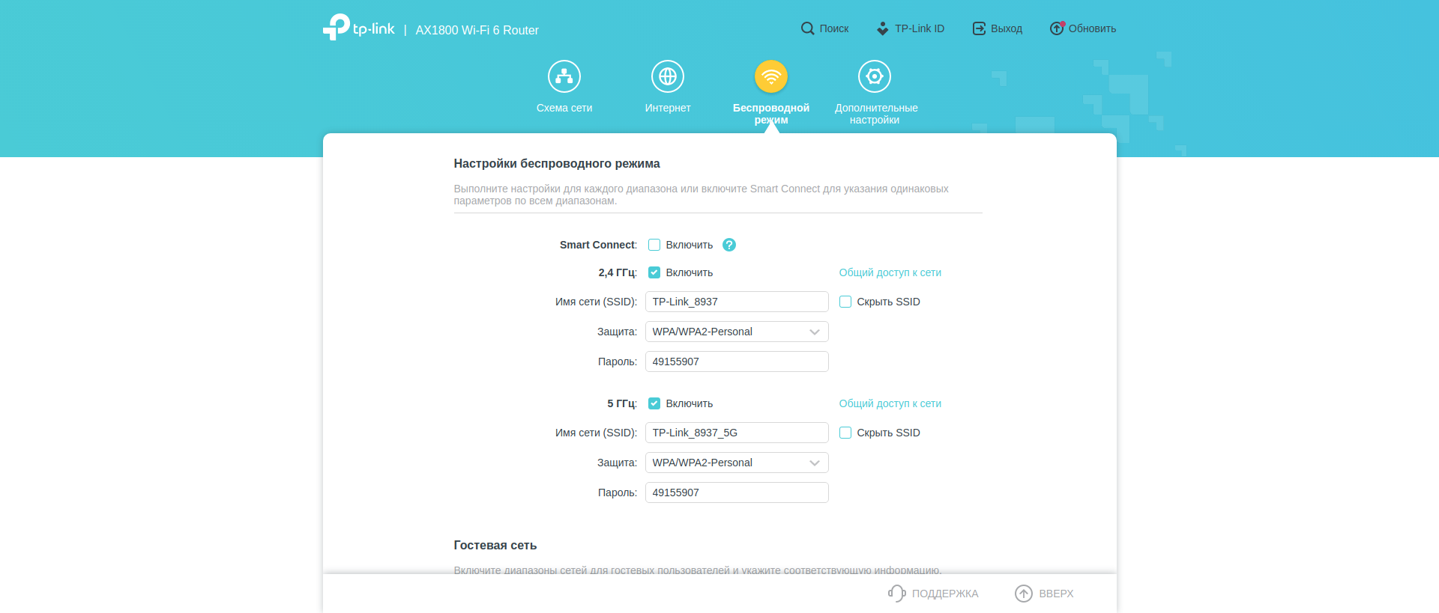This screenshot has height=613, width=1439.
Task: Open Дополнительные настройки gear icon
Action: pyautogui.click(x=874, y=76)
